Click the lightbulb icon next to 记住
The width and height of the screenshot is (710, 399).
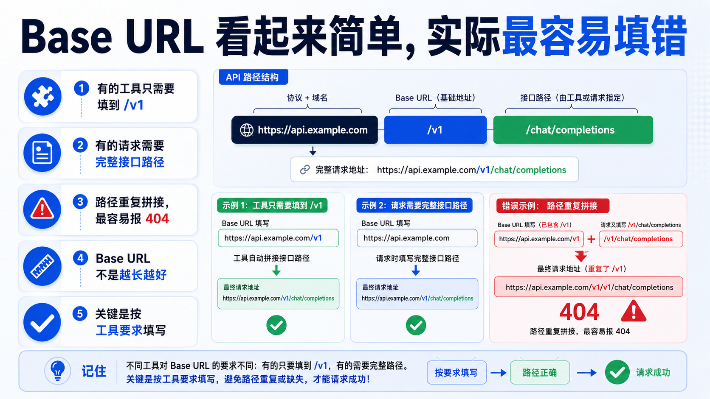click(x=57, y=371)
